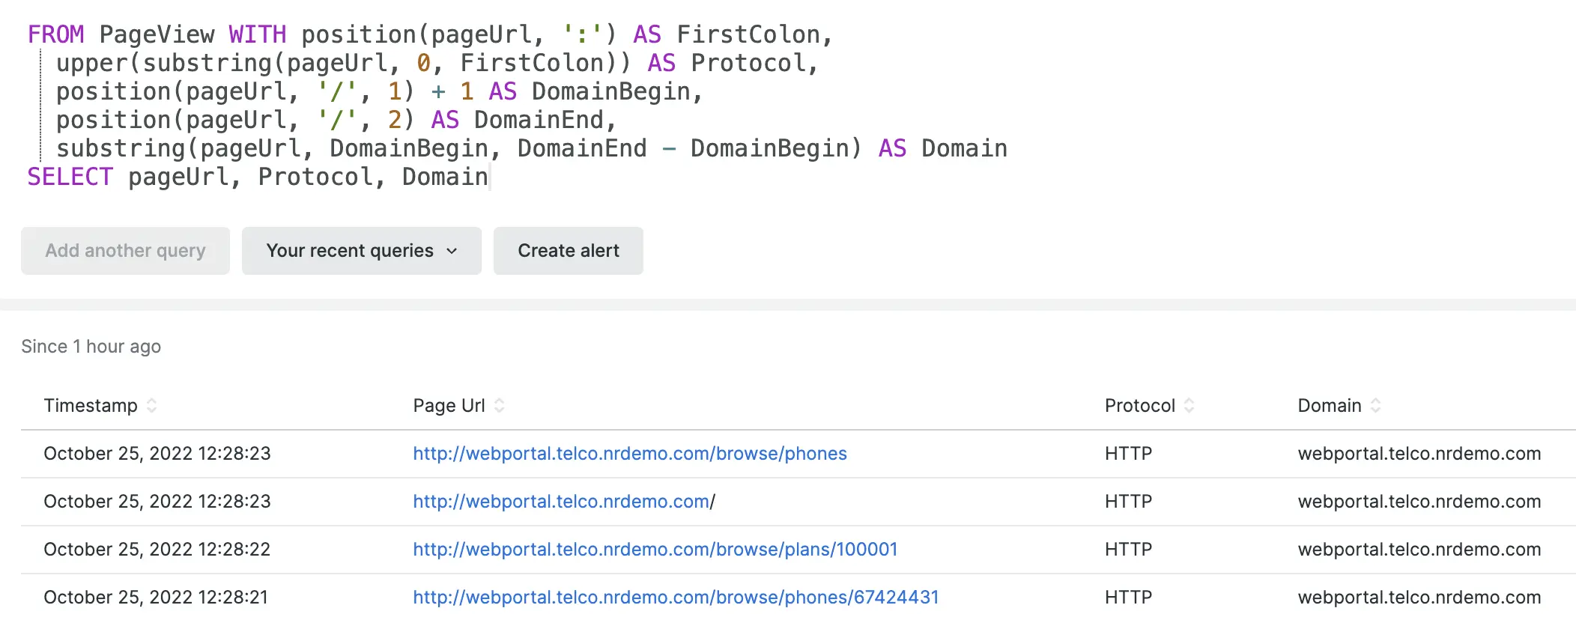The height and width of the screenshot is (620, 1576).
Task: Click the Timestamp column header
Action: pyautogui.click(x=91, y=406)
